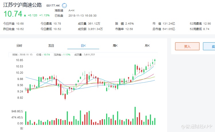Click the 10.74 current price figure

click(12, 14)
